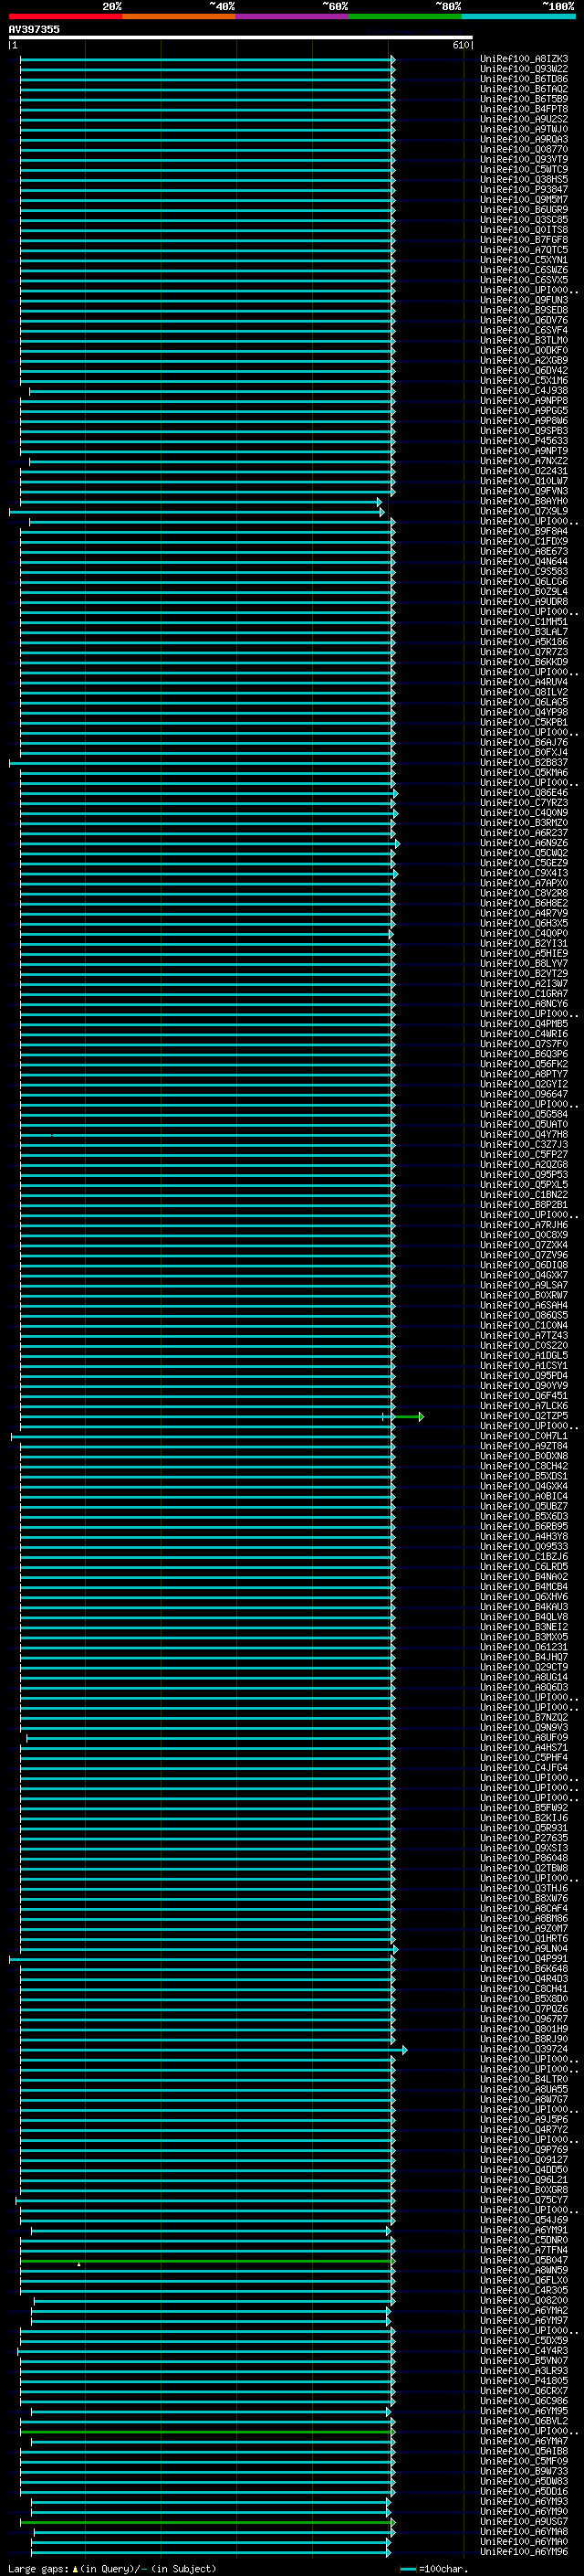Select hit label UniRef100_P86048

pyautogui.click(x=523, y=1858)
